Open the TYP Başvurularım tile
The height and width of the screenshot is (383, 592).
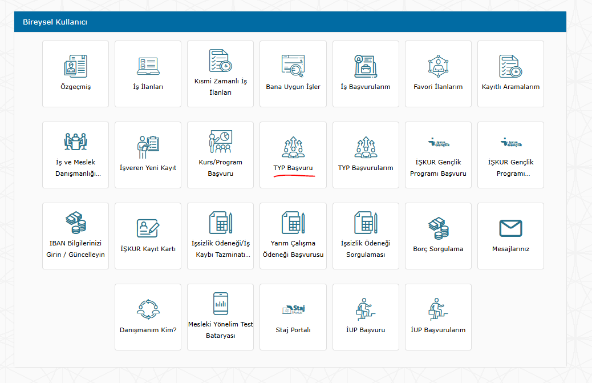tap(366, 155)
